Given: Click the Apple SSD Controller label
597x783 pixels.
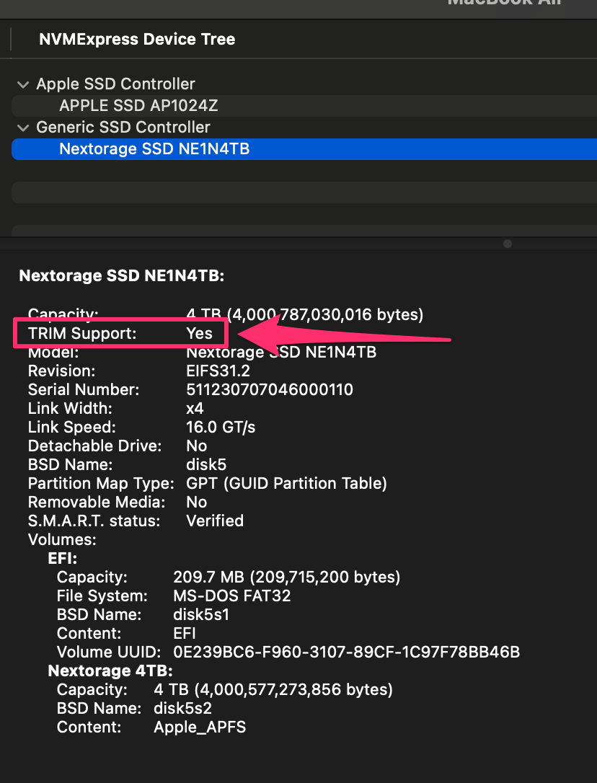Looking at the screenshot, I should [x=115, y=84].
